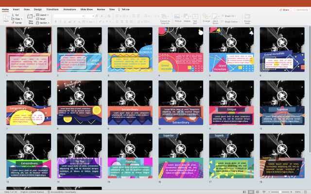Click the Paste icon in the ribbon
The height and width of the screenshot is (194, 311).
(6, 17)
